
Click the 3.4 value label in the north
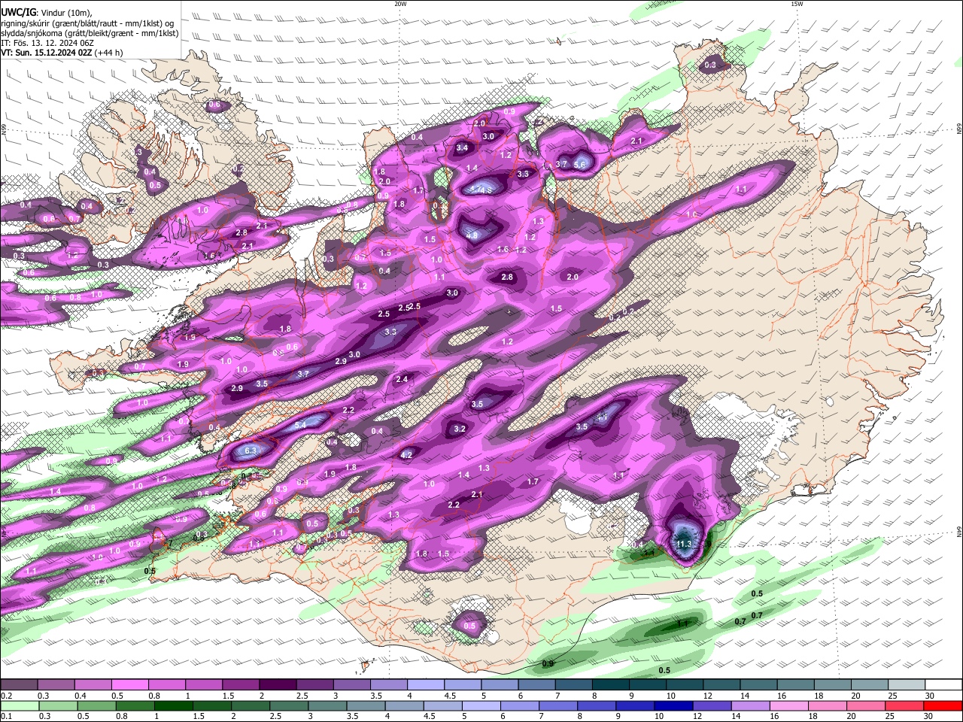point(462,148)
